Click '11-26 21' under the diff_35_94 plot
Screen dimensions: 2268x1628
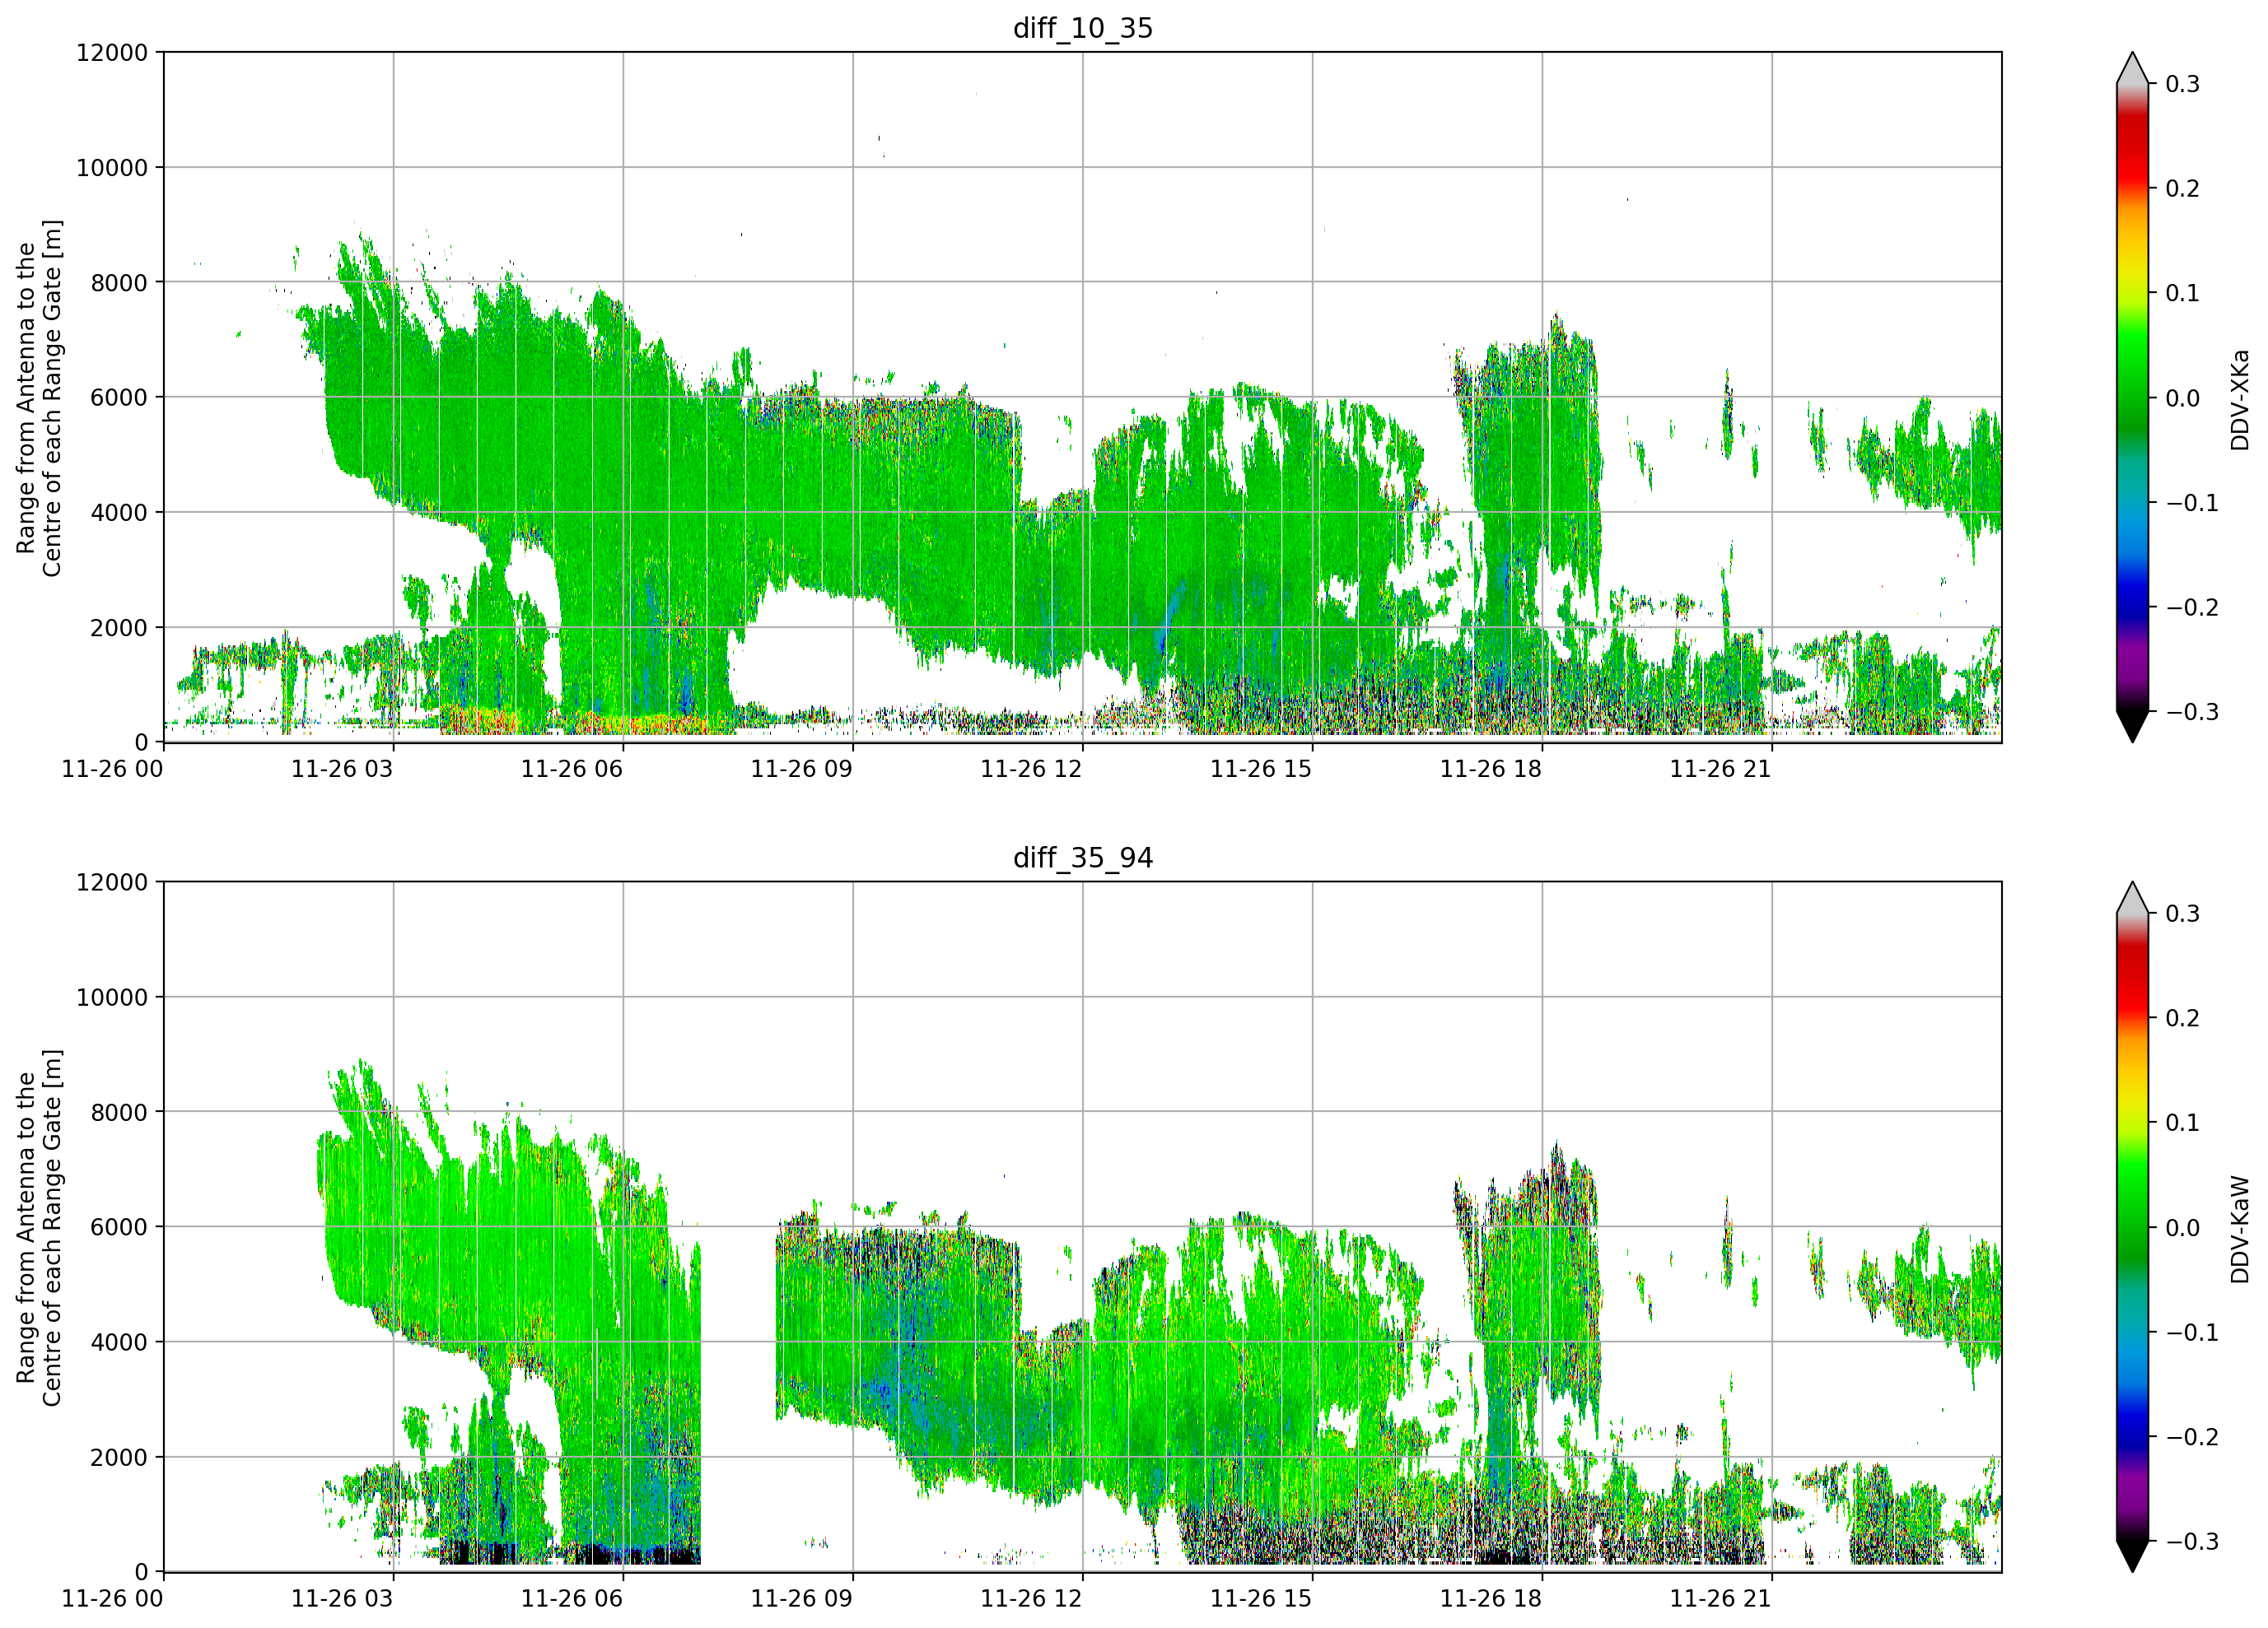(1721, 1598)
